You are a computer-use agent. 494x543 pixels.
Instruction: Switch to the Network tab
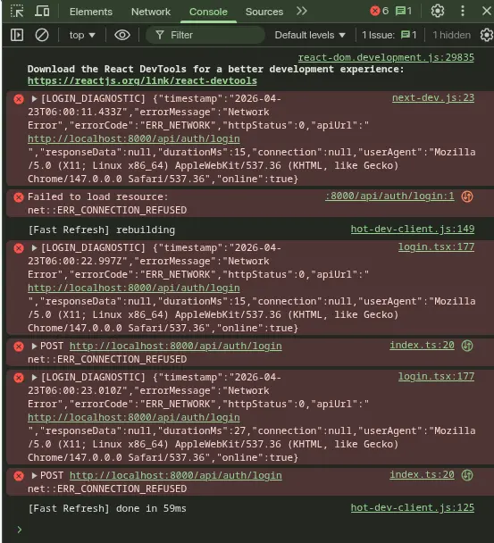pyautogui.click(x=151, y=12)
